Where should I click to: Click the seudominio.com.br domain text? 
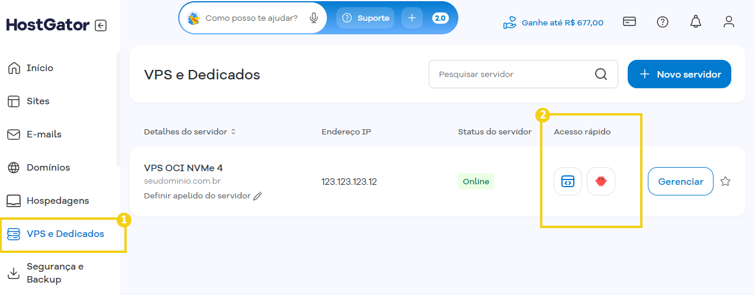coord(182,181)
